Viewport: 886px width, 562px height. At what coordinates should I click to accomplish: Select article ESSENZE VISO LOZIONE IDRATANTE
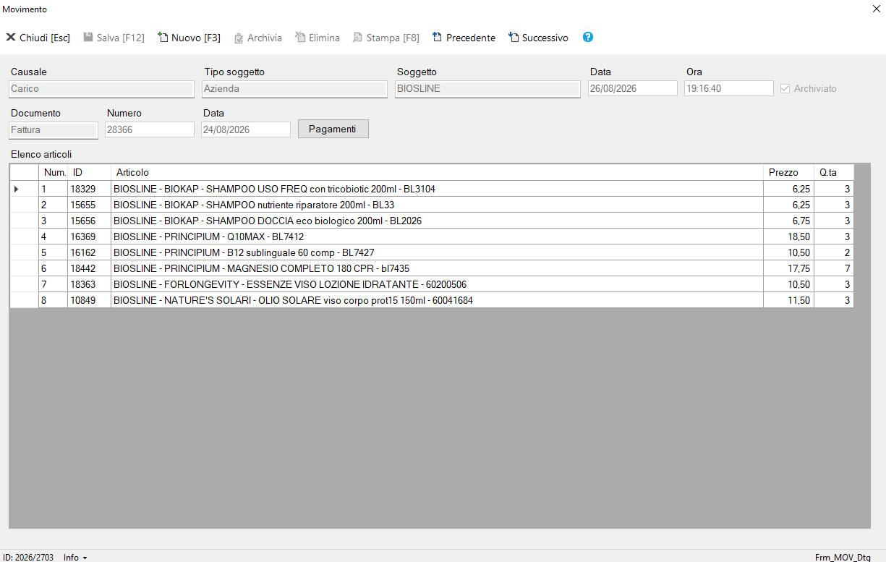pyautogui.click(x=438, y=284)
